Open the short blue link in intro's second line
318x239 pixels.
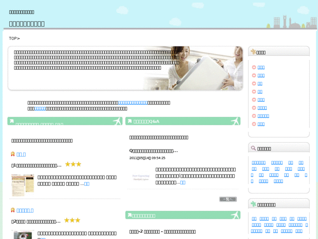(40, 109)
